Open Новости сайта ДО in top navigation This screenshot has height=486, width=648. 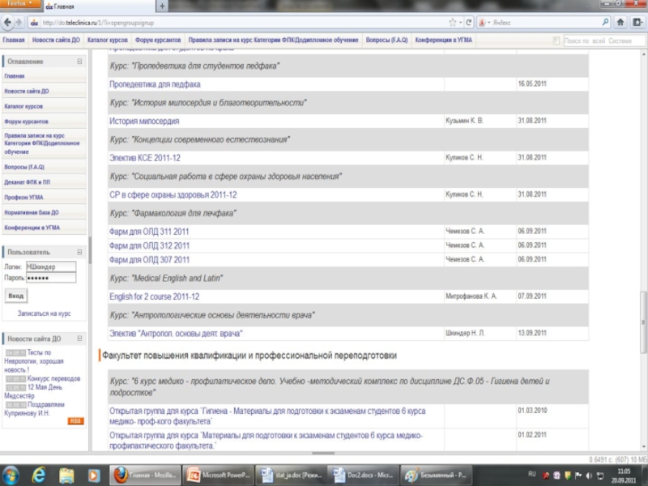[56, 40]
